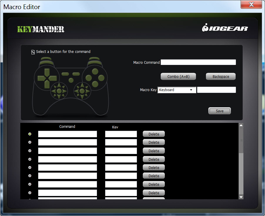Click the IOGEAR logo
The width and height of the screenshot is (265, 216).
pos(225,28)
